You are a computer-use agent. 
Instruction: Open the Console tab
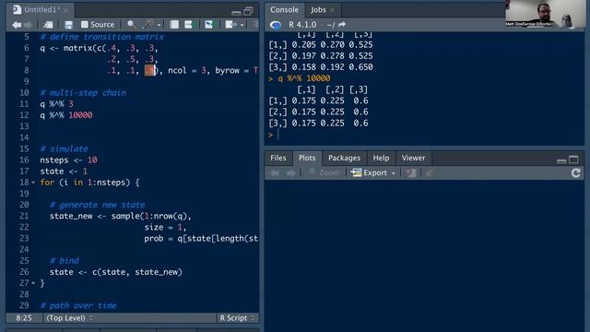284,10
